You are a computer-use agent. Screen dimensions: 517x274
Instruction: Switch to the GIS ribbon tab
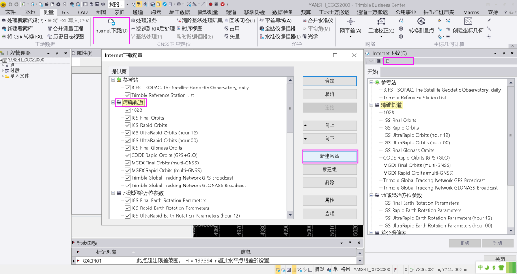click(x=65, y=12)
